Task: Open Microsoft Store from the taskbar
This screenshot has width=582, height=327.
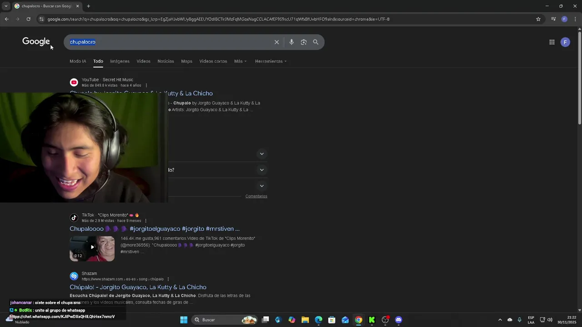Action: pos(332,320)
